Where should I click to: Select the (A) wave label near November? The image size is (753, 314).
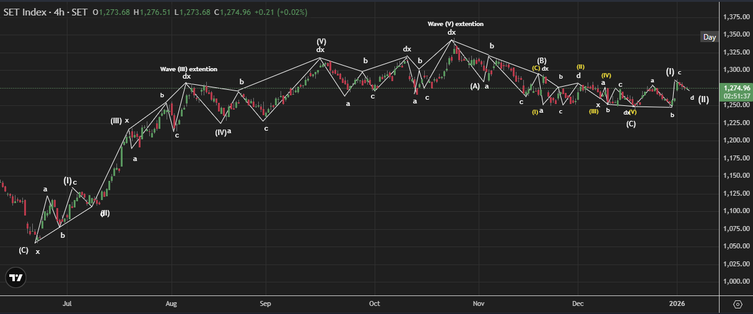[475, 86]
